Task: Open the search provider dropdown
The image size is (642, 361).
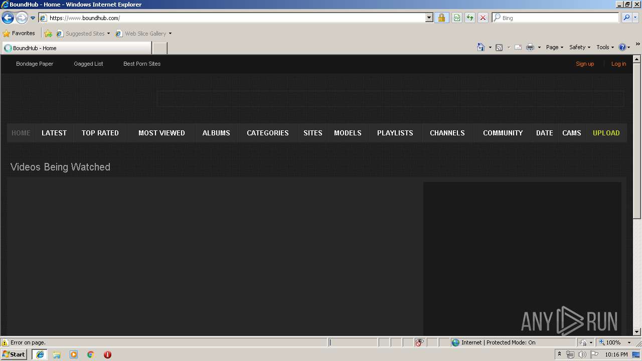Action: (635, 18)
